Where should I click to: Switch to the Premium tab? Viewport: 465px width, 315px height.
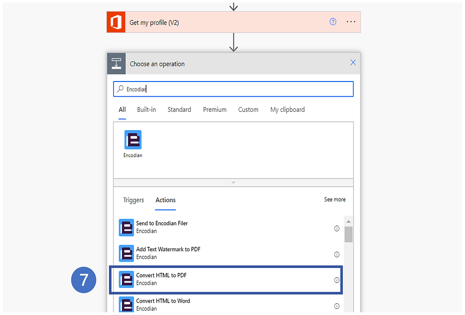(214, 109)
